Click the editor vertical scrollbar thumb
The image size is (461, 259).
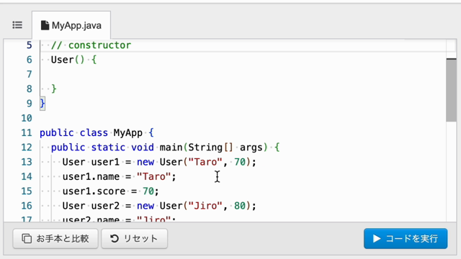pyautogui.click(x=451, y=90)
